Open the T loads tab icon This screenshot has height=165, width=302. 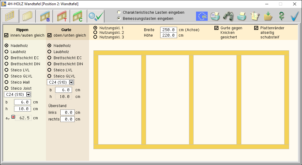(62, 16)
